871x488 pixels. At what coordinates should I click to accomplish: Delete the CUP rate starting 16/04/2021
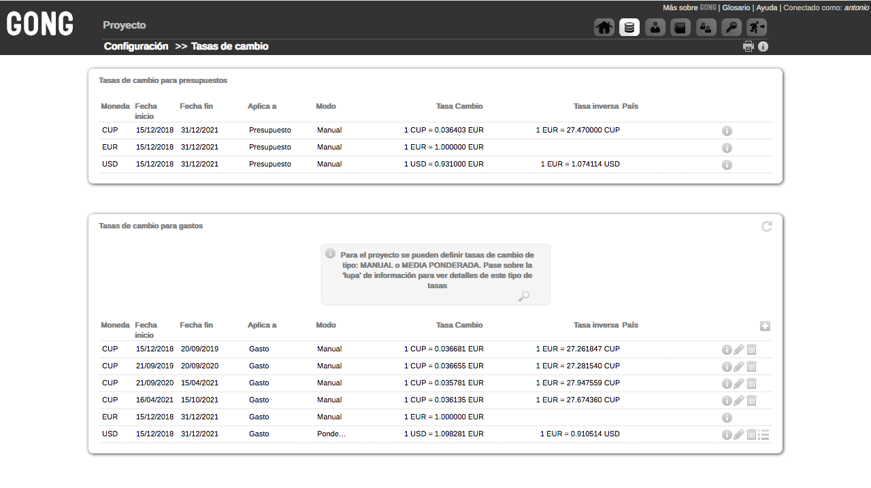[x=751, y=401]
